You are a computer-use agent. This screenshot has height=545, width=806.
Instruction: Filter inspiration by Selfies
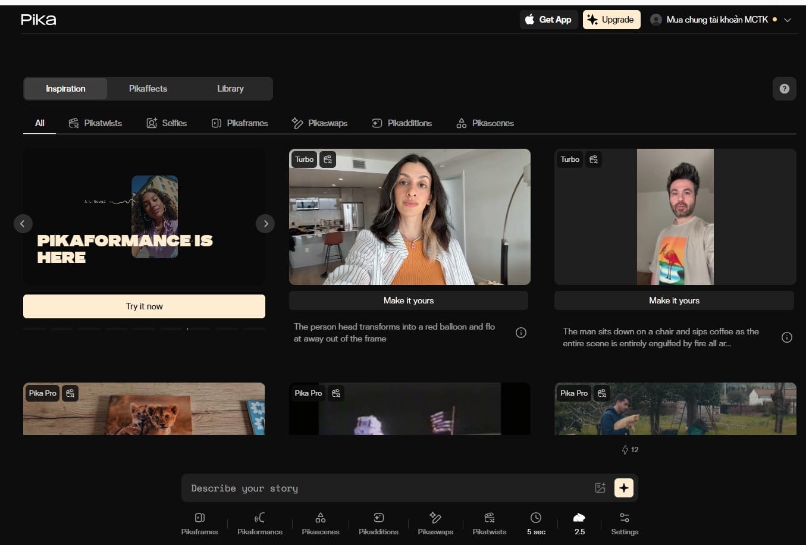(167, 123)
